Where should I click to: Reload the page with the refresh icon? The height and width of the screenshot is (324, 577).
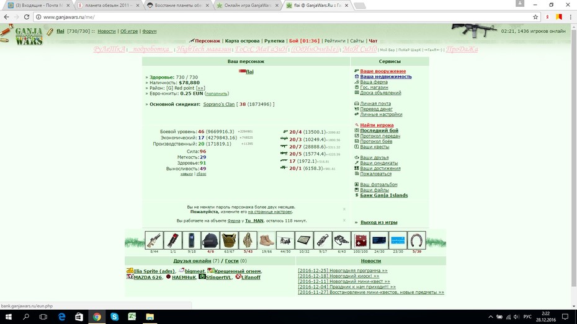pos(27,17)
